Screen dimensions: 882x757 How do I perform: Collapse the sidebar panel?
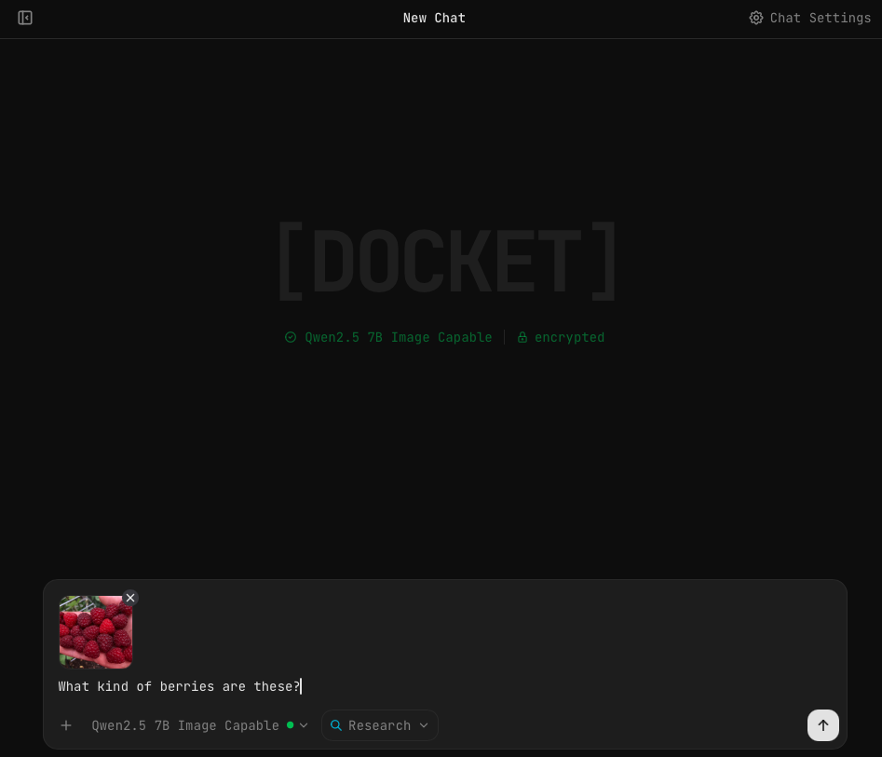tap(25, 18)
